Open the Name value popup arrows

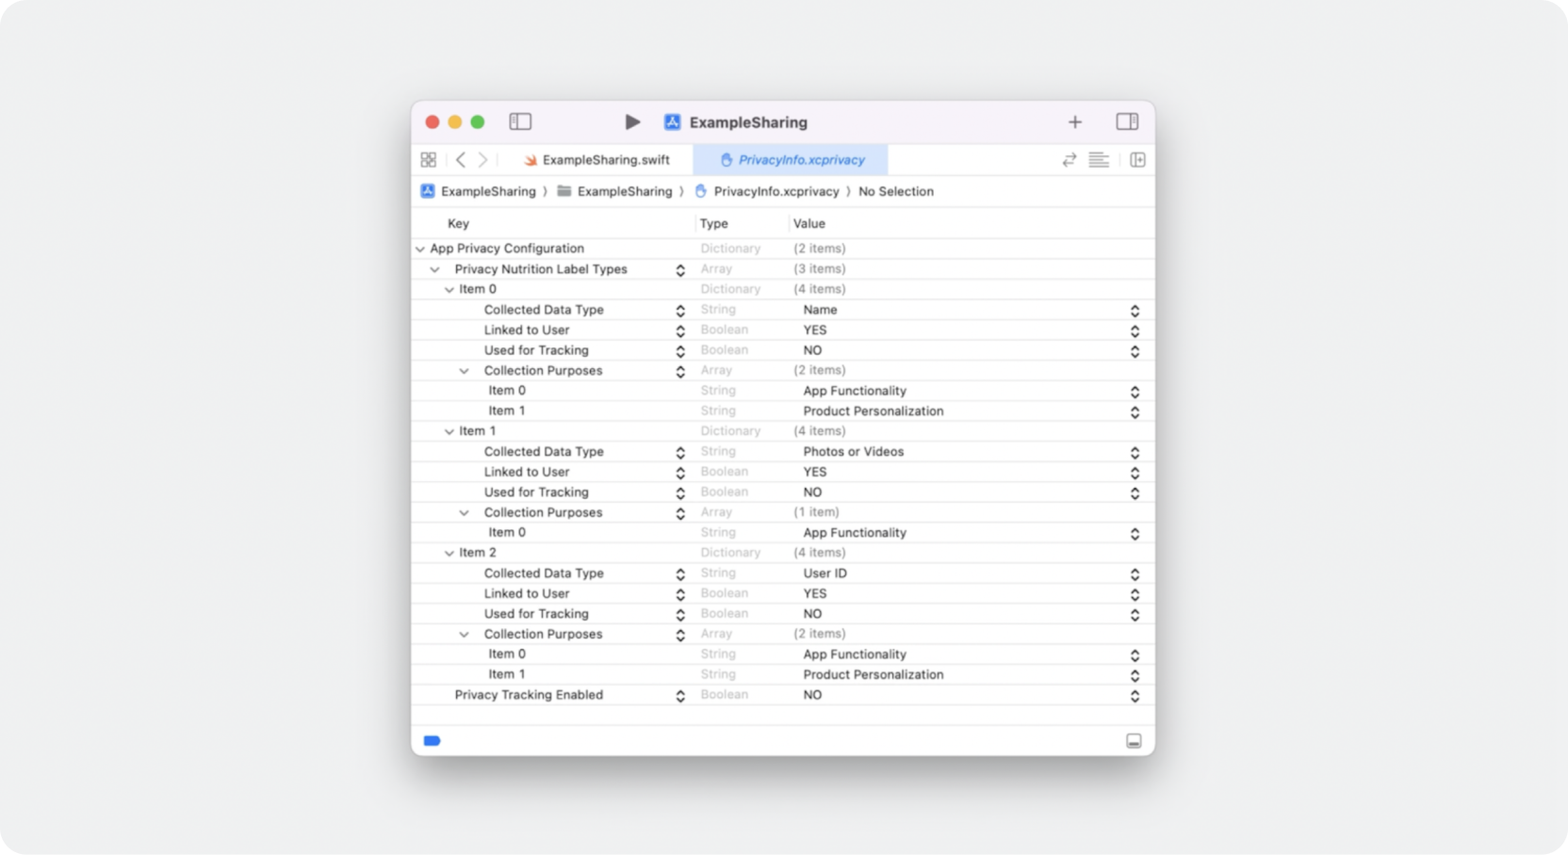(x=1135, y=311)
